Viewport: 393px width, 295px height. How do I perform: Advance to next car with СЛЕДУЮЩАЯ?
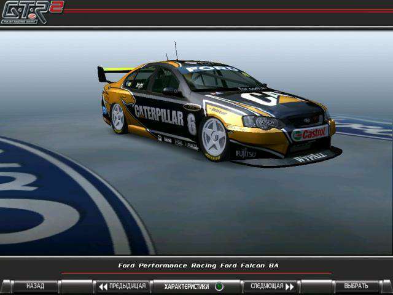pos(271,286)
